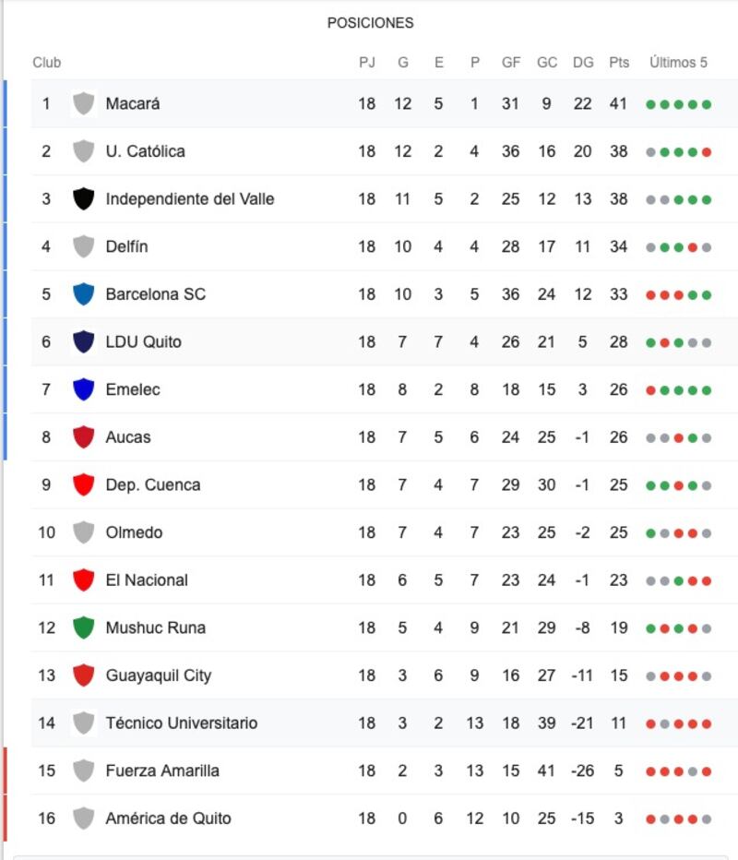Select the Delfín team row name
738x860 pixels.
(x=126, y=246)
